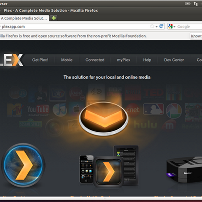Open the Get Plex! menu item
This screenshot has height=202, width=202.
tap(40, 60)
